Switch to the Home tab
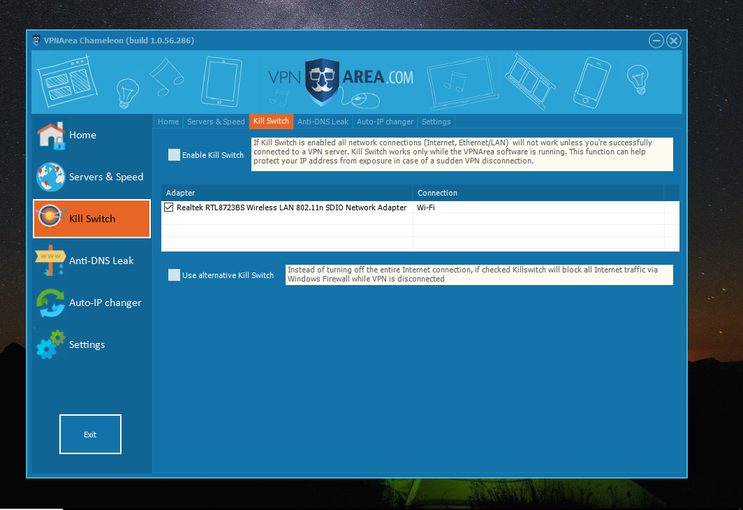This screenshot has width=743, height=510. click(168, 122)
